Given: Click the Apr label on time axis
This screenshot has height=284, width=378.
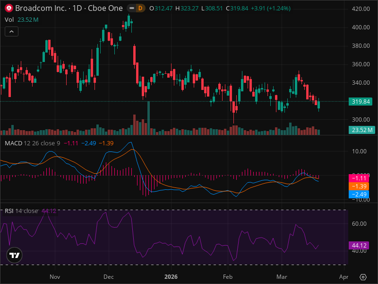Looking at the screenshot, I should [344, 277].
